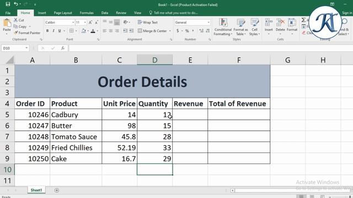Switch to the Data tab
Image resolution: width=353 pixels, height=198 pixels.
point(105,13)
